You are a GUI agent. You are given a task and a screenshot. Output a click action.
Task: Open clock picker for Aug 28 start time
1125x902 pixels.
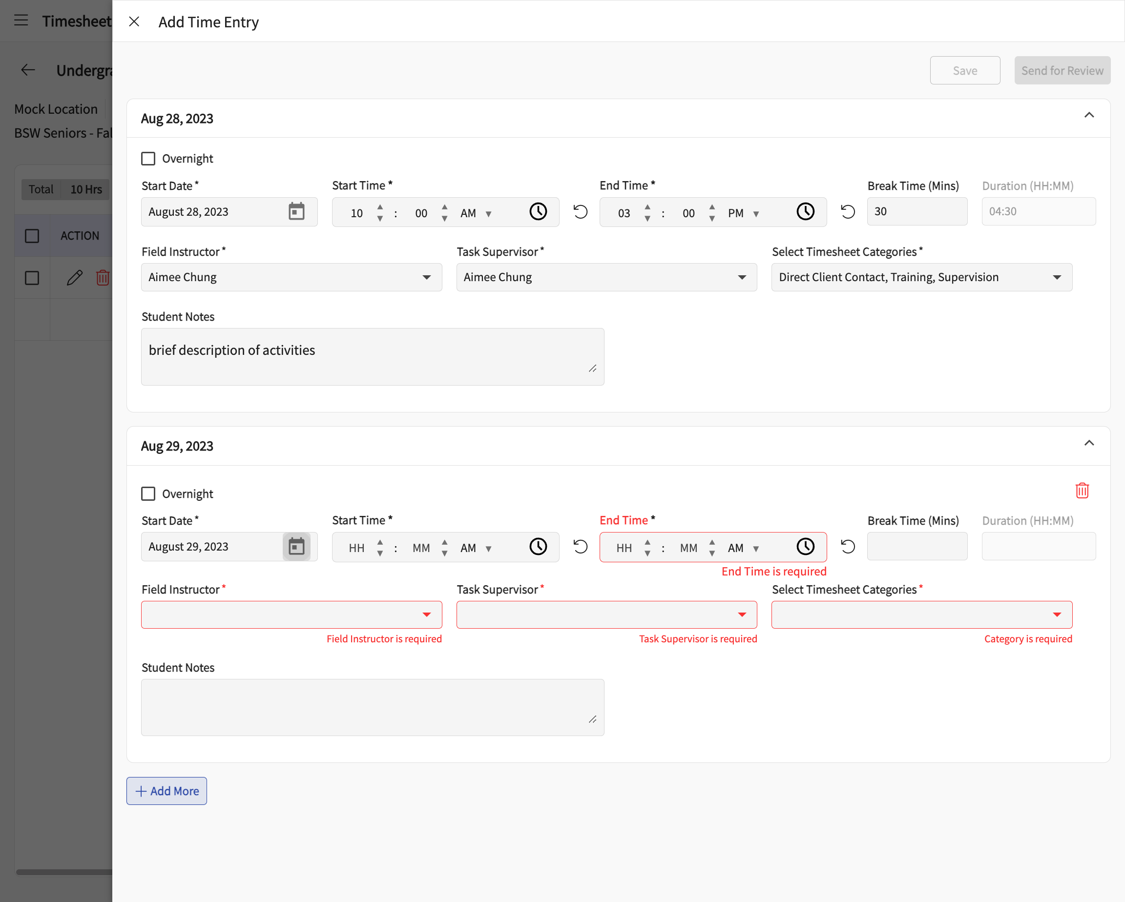[538, 212]
